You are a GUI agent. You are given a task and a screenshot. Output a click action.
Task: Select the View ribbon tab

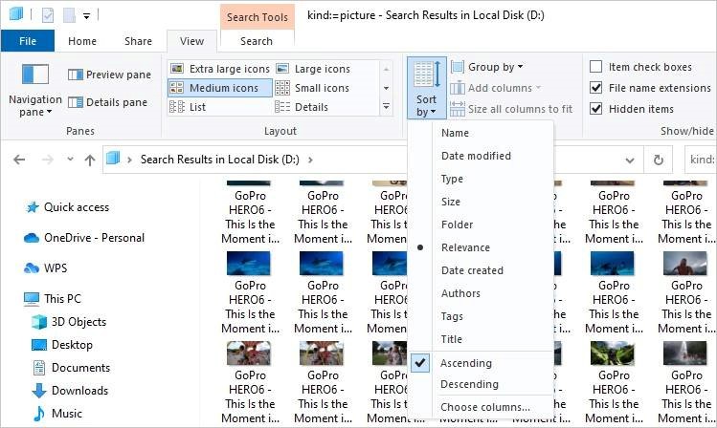[x=191, y=41]
